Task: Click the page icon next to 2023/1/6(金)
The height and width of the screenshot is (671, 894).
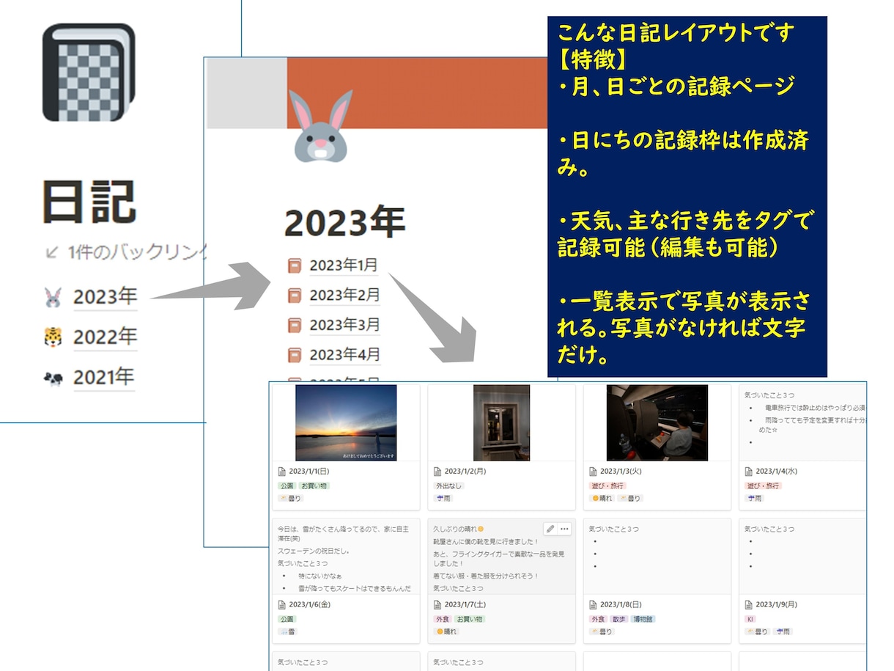Action: 282,605
